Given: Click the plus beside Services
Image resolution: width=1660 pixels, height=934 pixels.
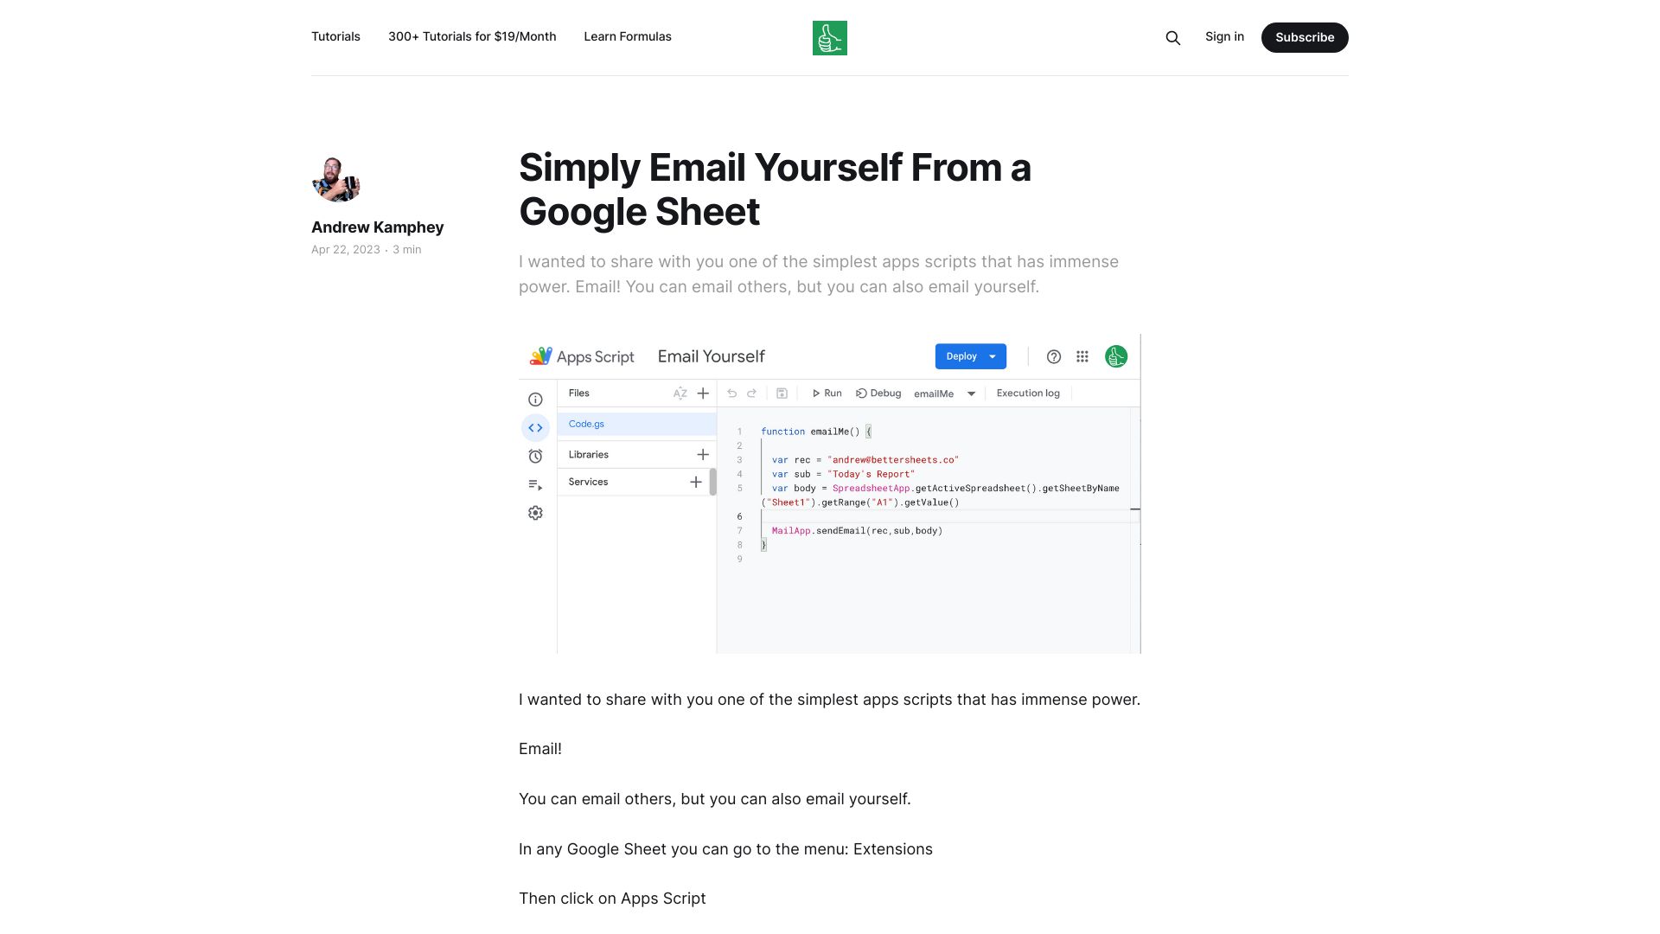Looking at the screenshot, I should [x=696, y=482].
